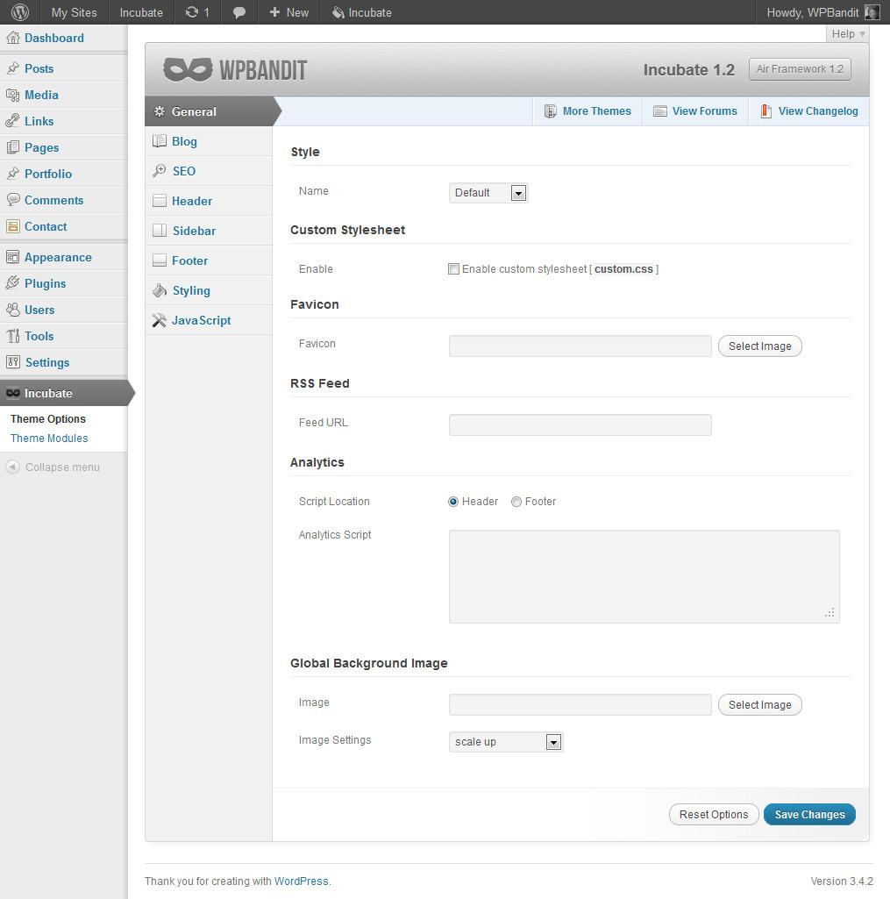This screenshot has width=890, height=899.
Task: Click the WordPress logo icon in admin bar
Action: point(19,12)
